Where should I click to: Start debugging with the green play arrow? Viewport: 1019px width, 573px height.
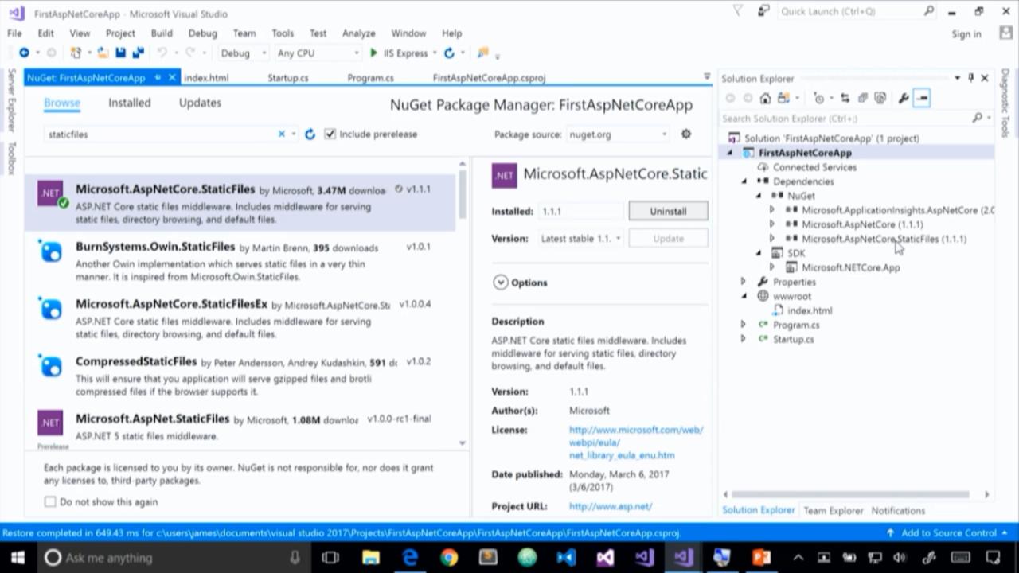373,53
